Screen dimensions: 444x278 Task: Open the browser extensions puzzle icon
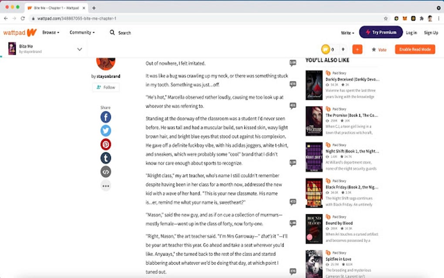[x=422, y=18]
